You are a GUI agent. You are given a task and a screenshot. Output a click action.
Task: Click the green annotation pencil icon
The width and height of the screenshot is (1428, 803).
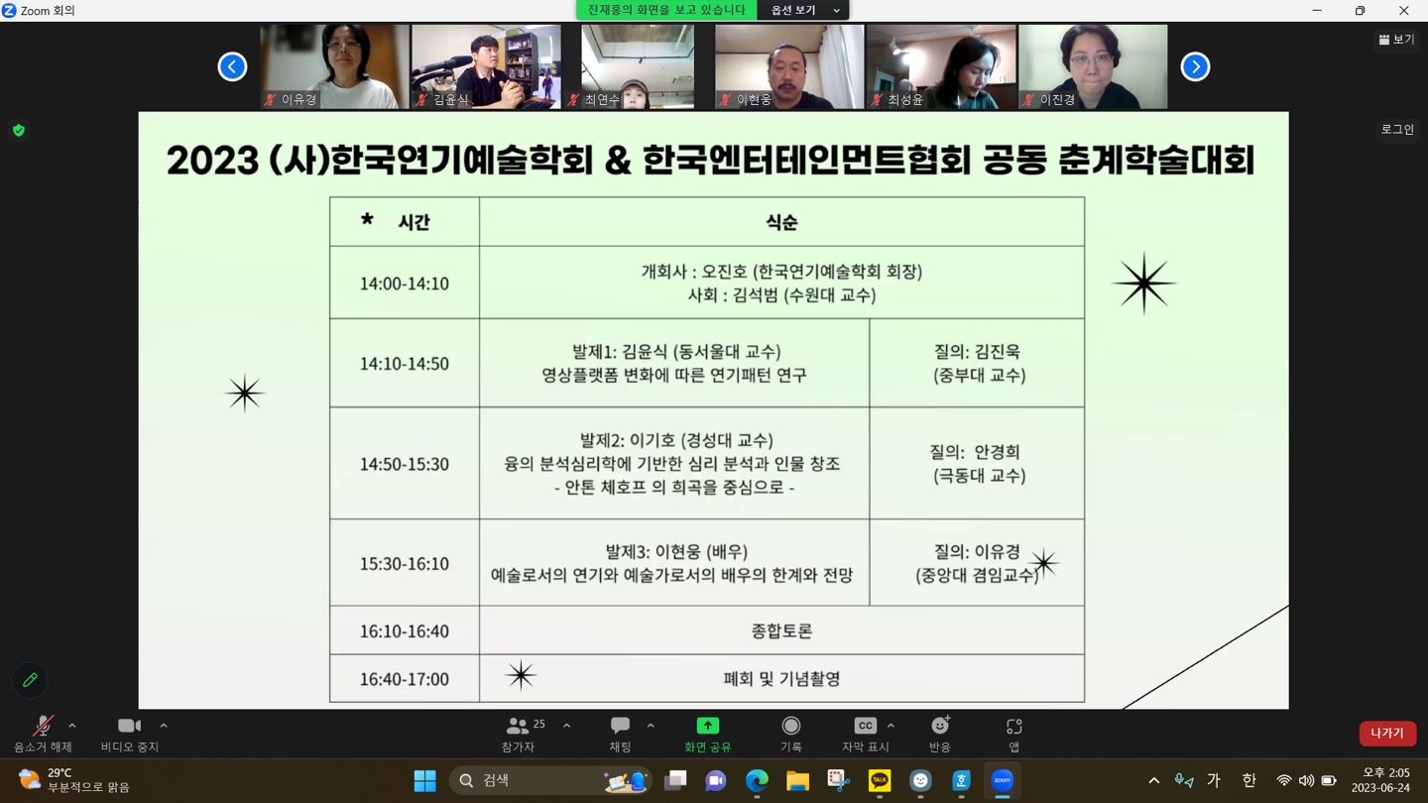(30, 680)
